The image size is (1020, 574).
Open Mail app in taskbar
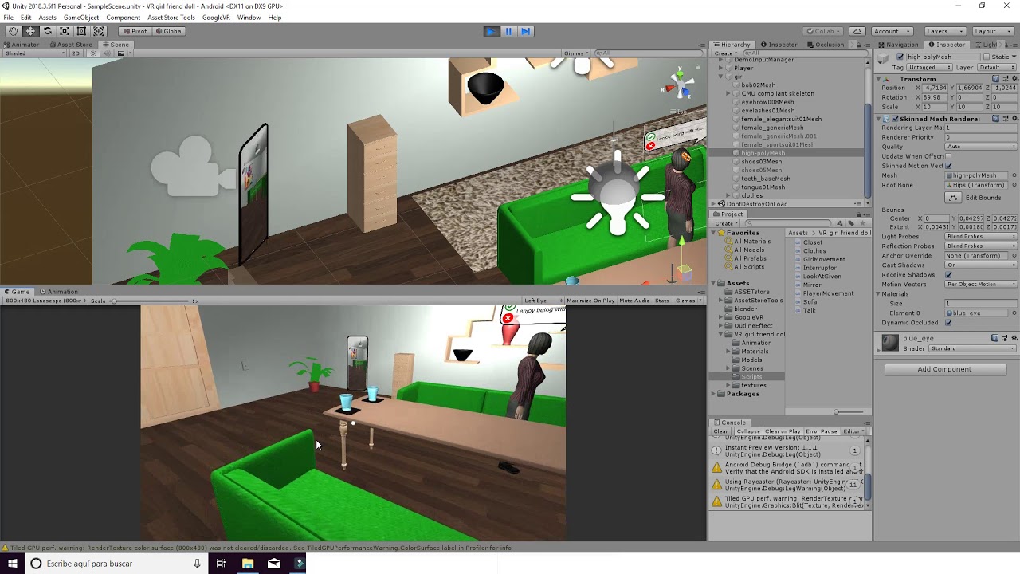274,564
